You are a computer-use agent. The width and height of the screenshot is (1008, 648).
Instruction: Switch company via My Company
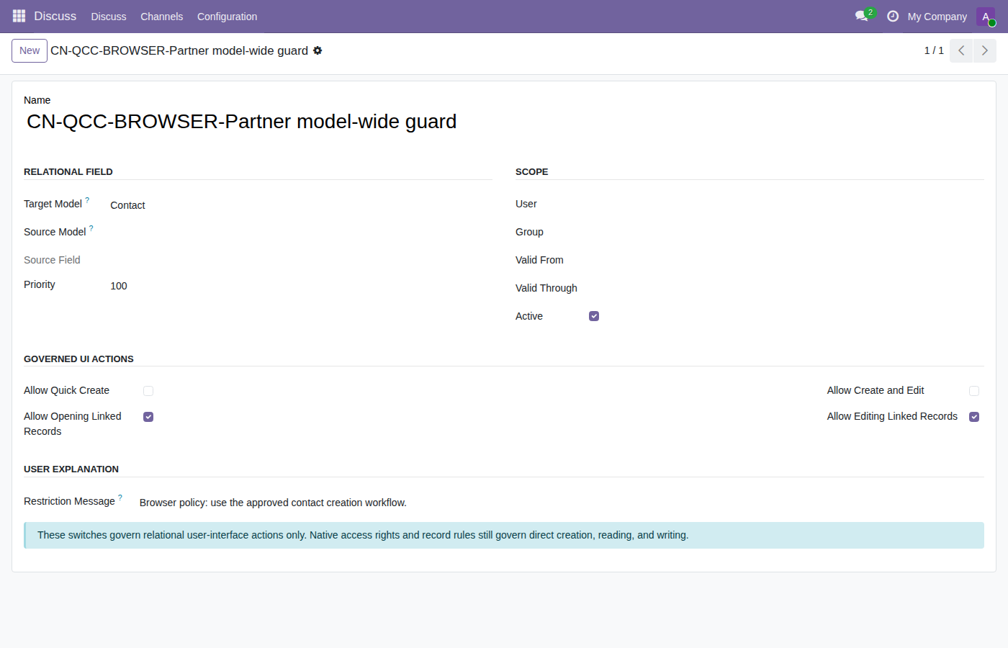(x=937, y=17)
